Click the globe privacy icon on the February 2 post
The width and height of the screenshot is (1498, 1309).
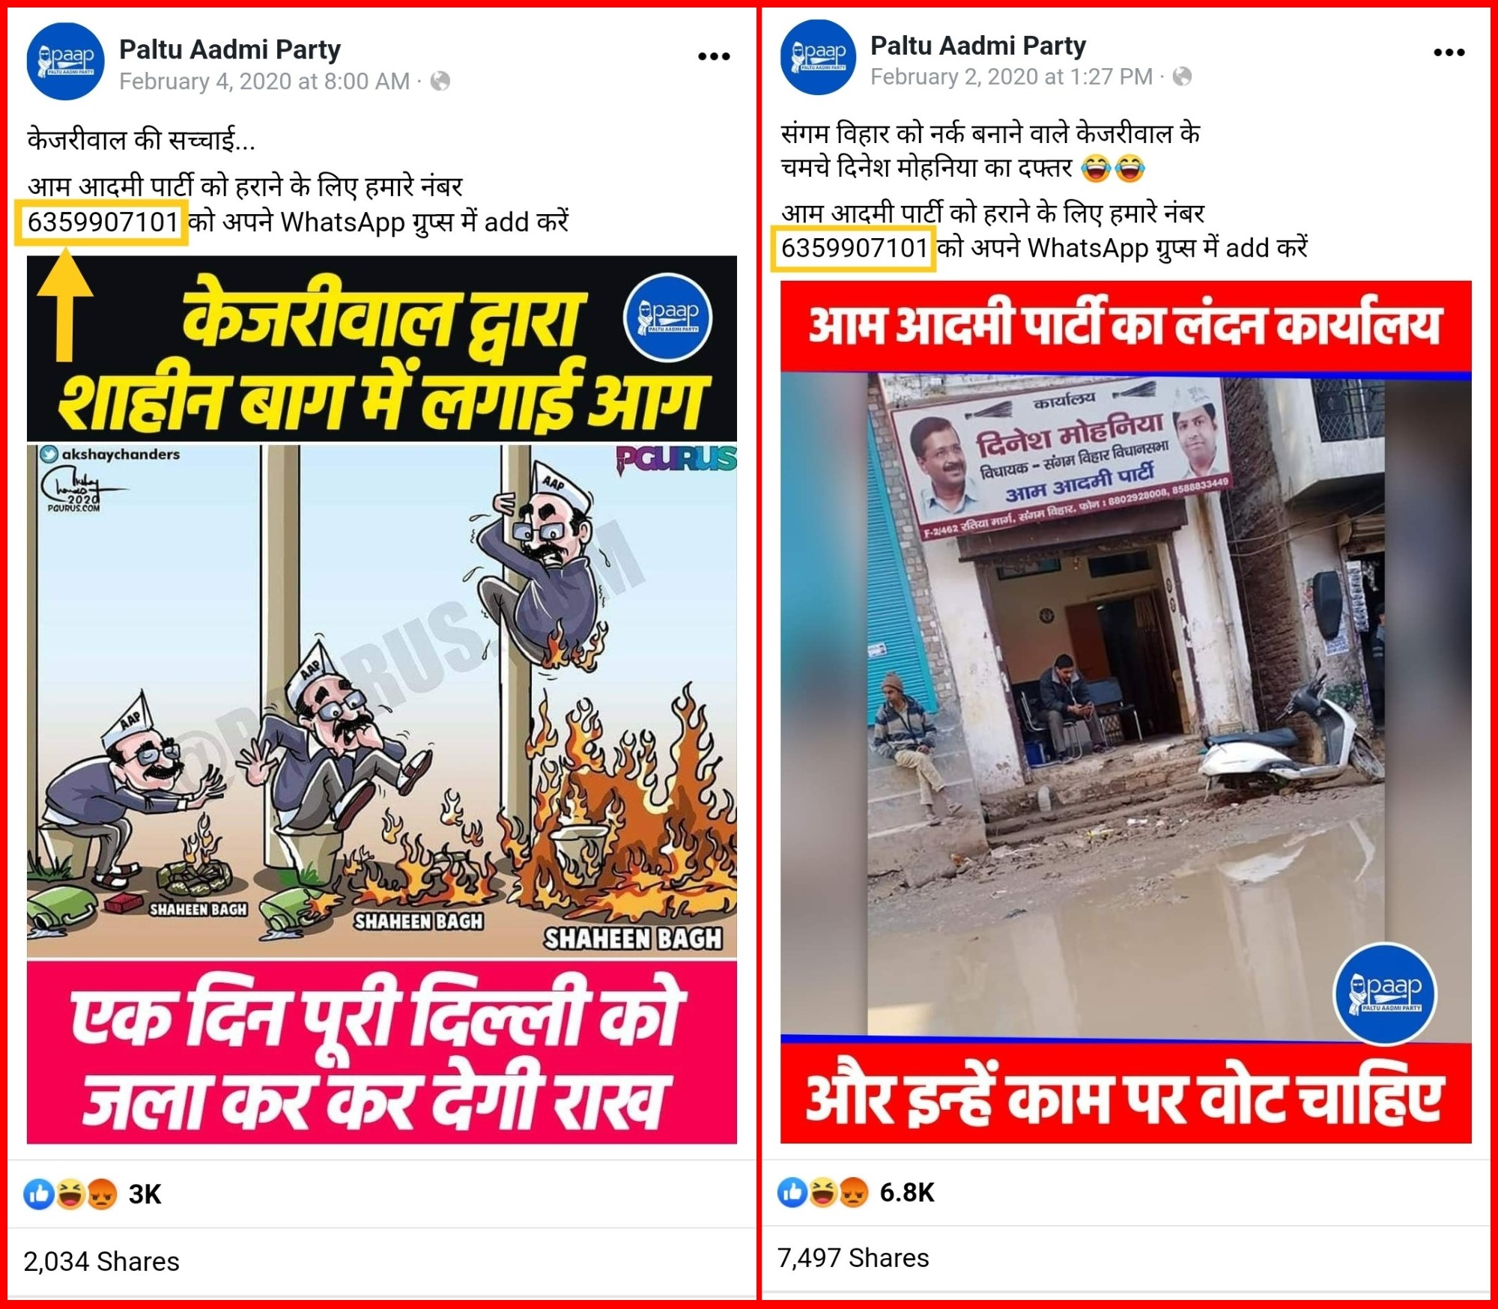pos(1182,76)
